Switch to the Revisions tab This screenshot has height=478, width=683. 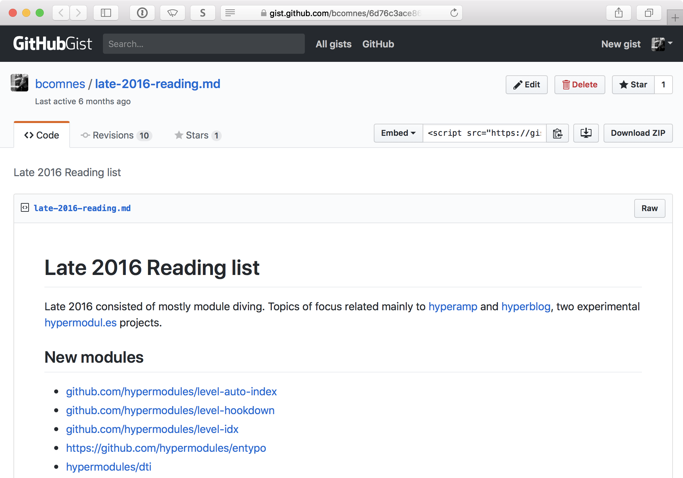[x=116, y=135]
